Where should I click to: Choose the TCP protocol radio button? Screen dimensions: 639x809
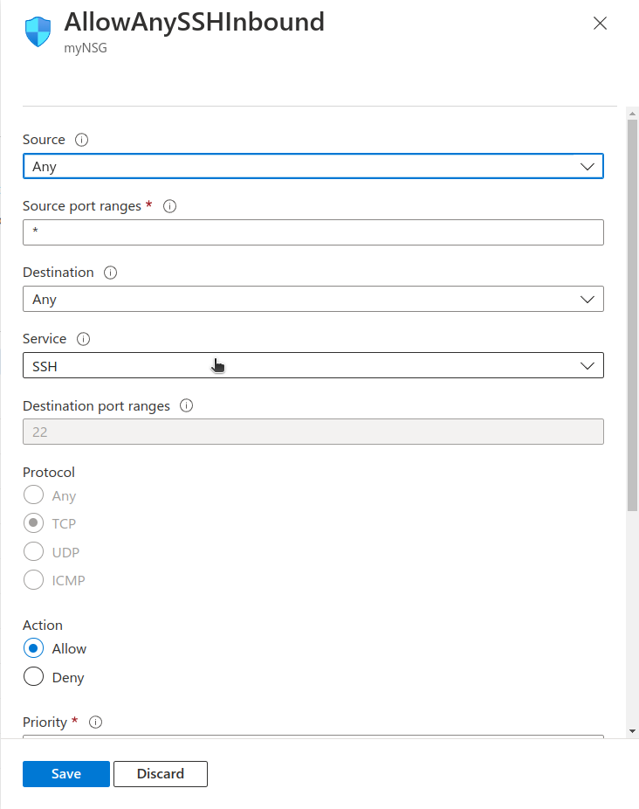click(x=33, y=523)
